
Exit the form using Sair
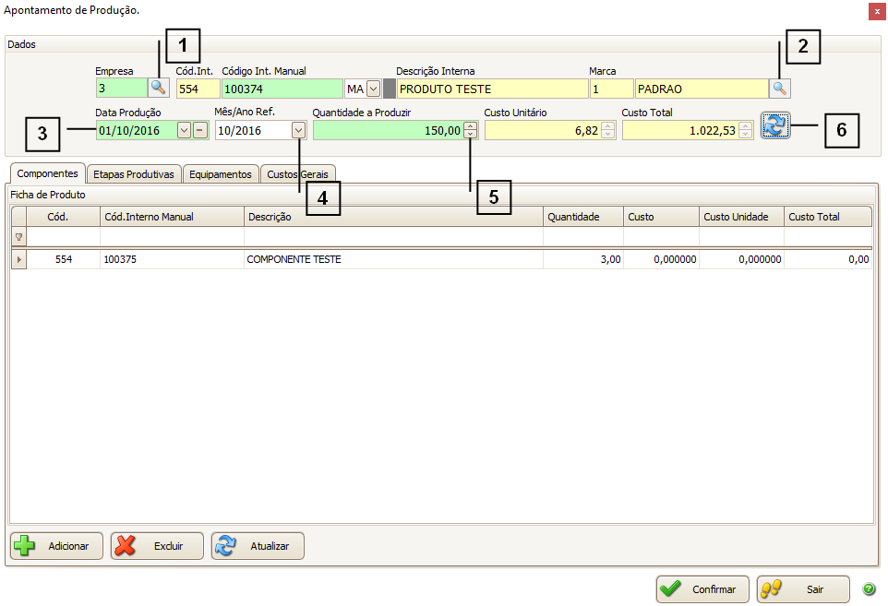[x=803, y=589]
